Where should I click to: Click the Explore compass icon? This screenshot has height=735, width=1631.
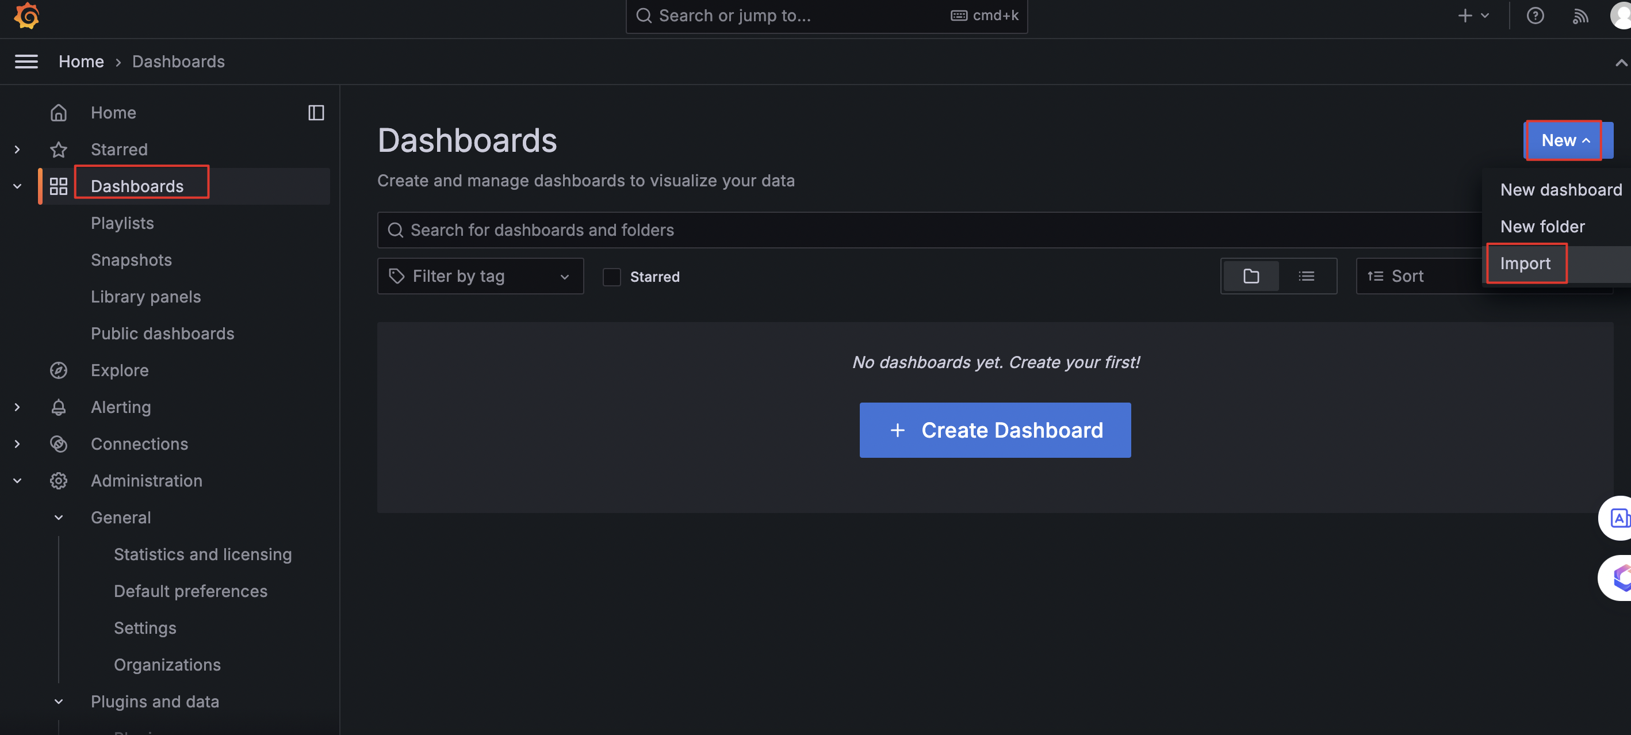(x=58, y=370)
